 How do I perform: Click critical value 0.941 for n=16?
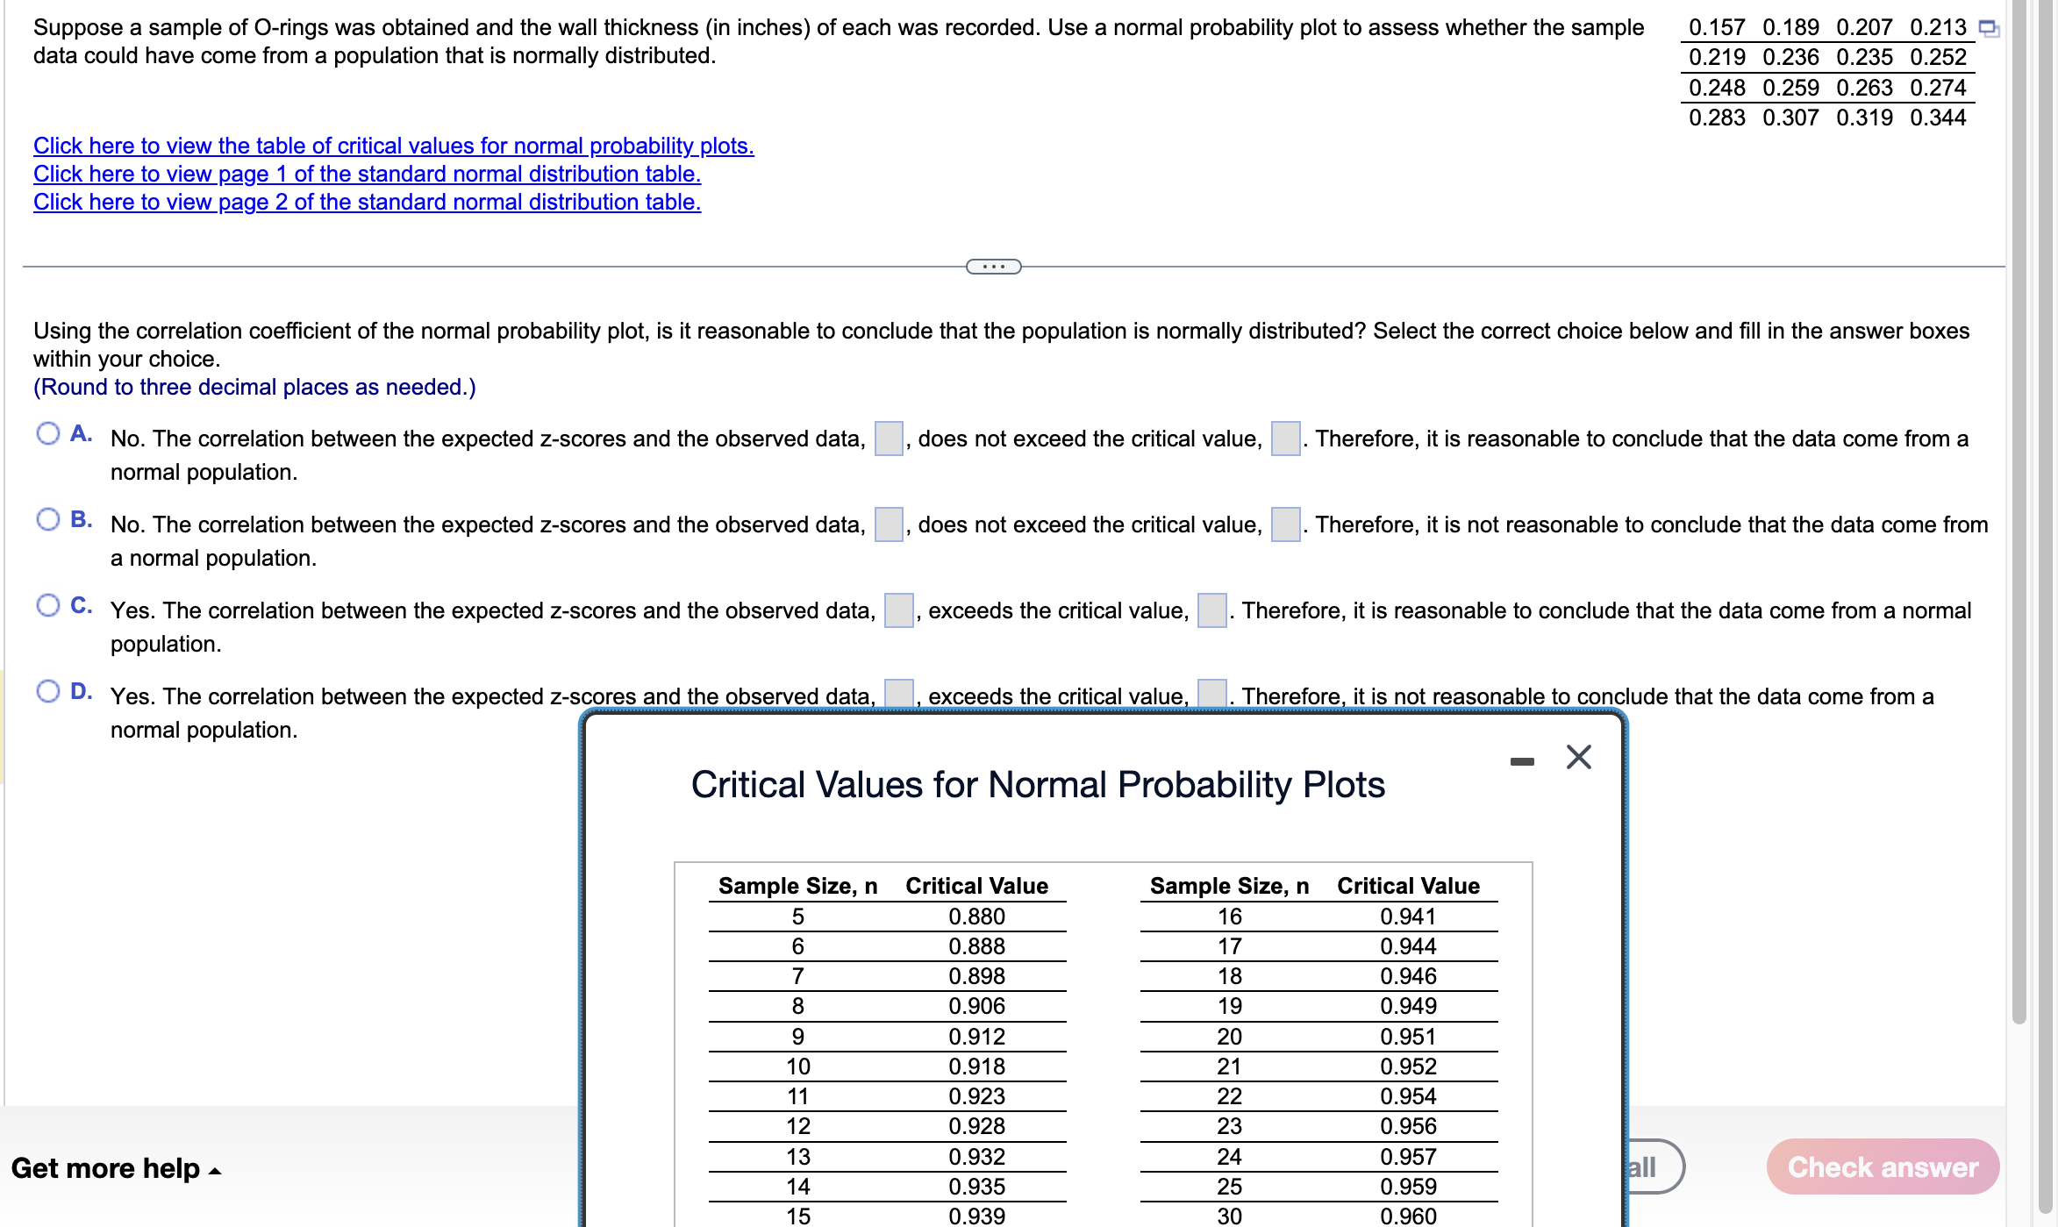tap(1408, 917)
